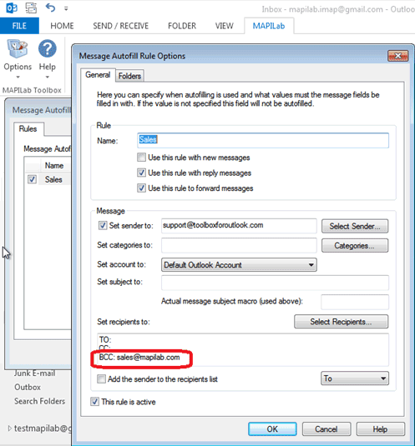Toggle the Set sender to checkbox
This screenshot has height=446, width=415.
103,226
